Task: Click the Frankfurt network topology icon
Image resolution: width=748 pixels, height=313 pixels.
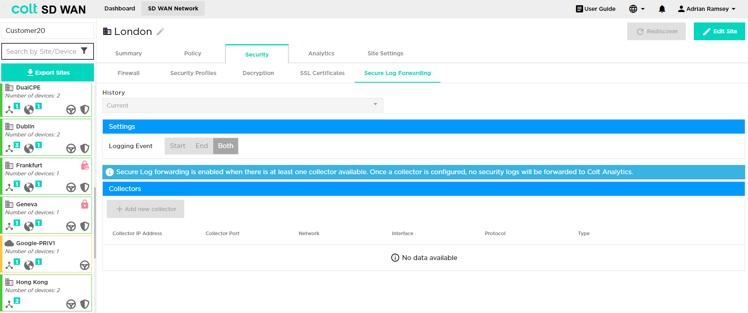Action: pyautogui.click(x=9, y=187)
